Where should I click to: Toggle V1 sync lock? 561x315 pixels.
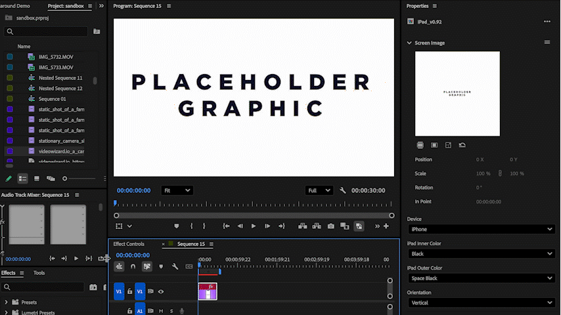(150, 291)
